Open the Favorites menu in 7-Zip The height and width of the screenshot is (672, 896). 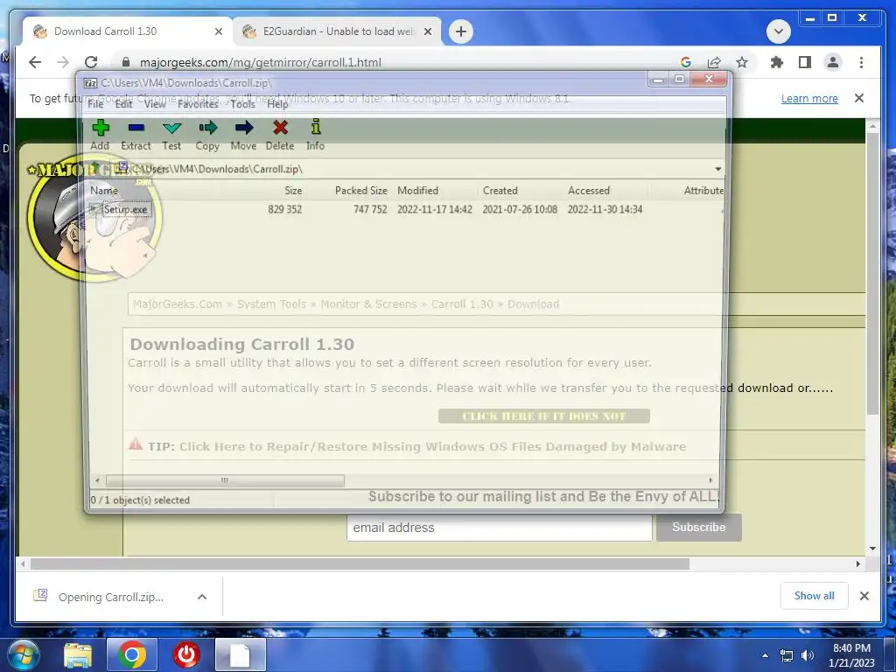pyautogui.click(x=198, y=104)
